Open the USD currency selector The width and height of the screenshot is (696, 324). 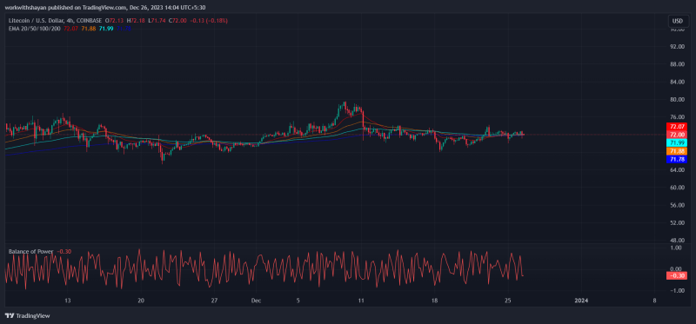click(678, 21)
